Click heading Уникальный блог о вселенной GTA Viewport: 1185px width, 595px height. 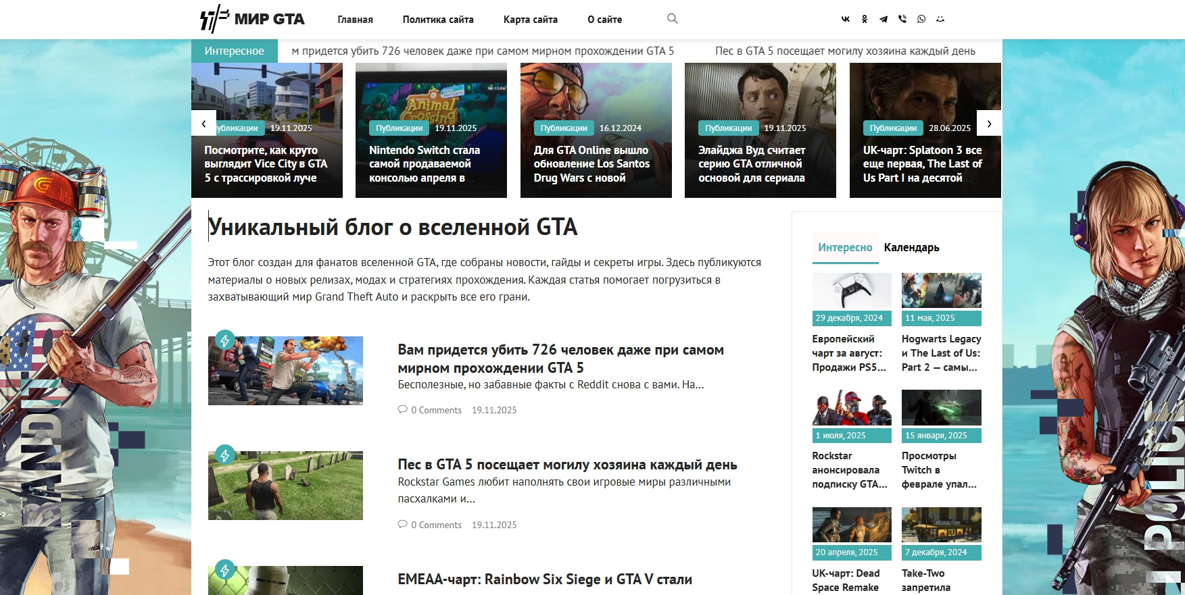coord(393,228)
